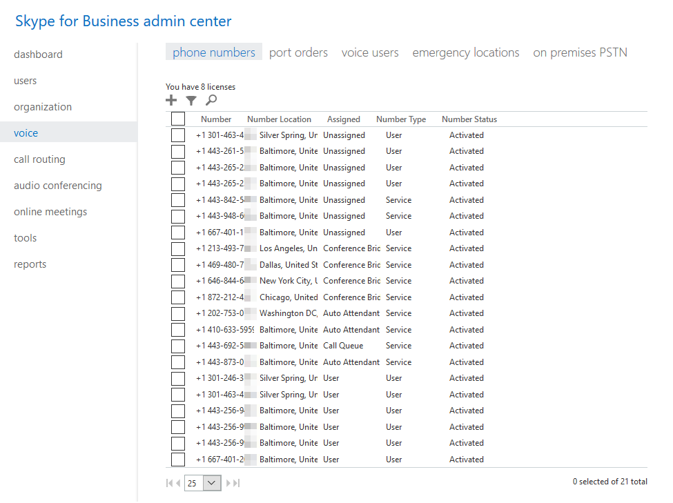The width and height of the screenshot is (673, 503).
Task: Click the search magnifier icon
Action: coord(211,100)
